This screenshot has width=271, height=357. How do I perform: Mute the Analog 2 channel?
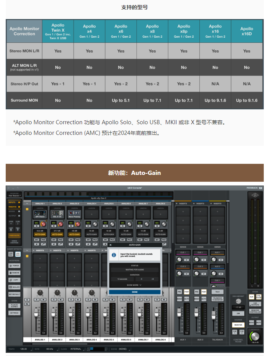(61, 299)
